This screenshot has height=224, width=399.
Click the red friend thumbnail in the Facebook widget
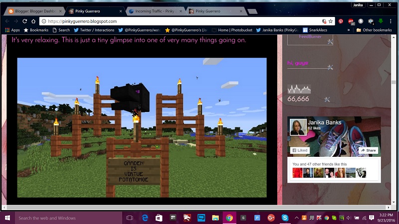tap(297, 173)
